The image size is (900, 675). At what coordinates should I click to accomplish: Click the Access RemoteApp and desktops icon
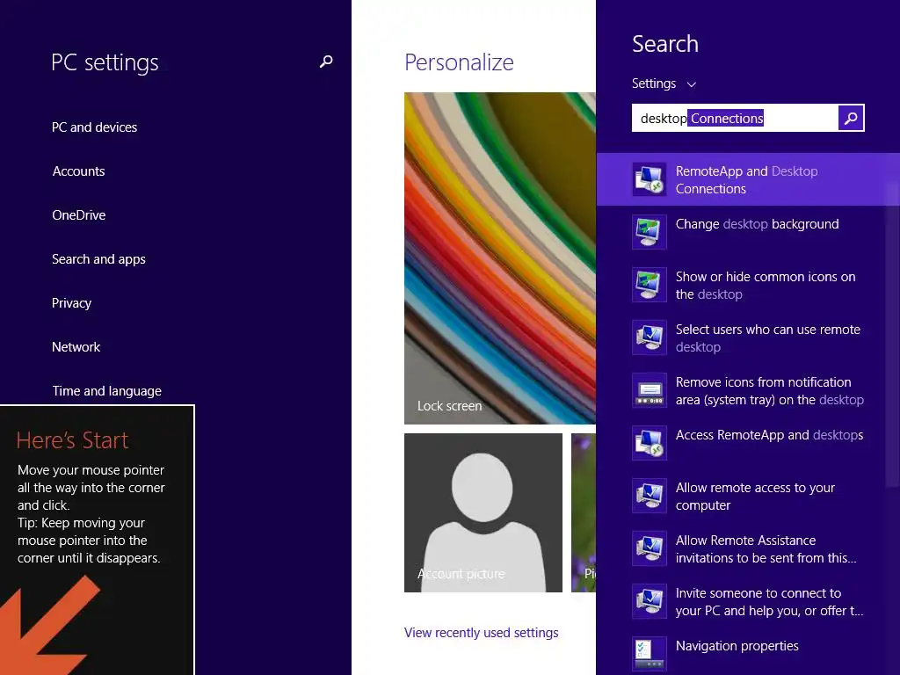[650, 443]
